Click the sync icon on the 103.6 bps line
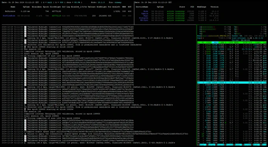 click(25, 87)
